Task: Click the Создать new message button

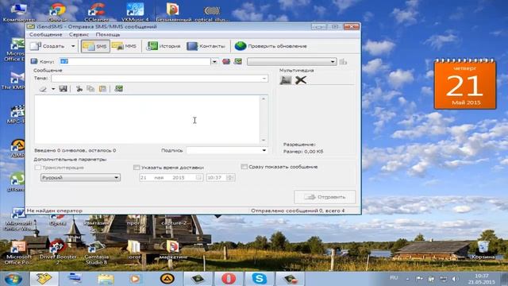Action: (48, 46)
